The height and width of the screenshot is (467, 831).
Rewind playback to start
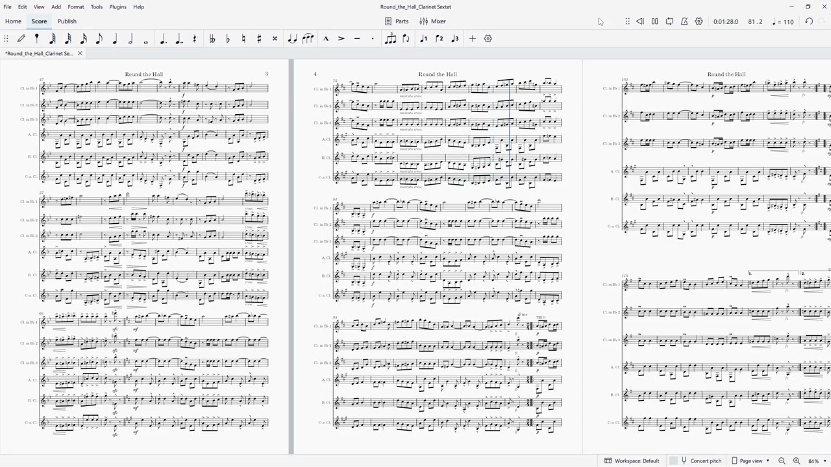tap(639, 21)
